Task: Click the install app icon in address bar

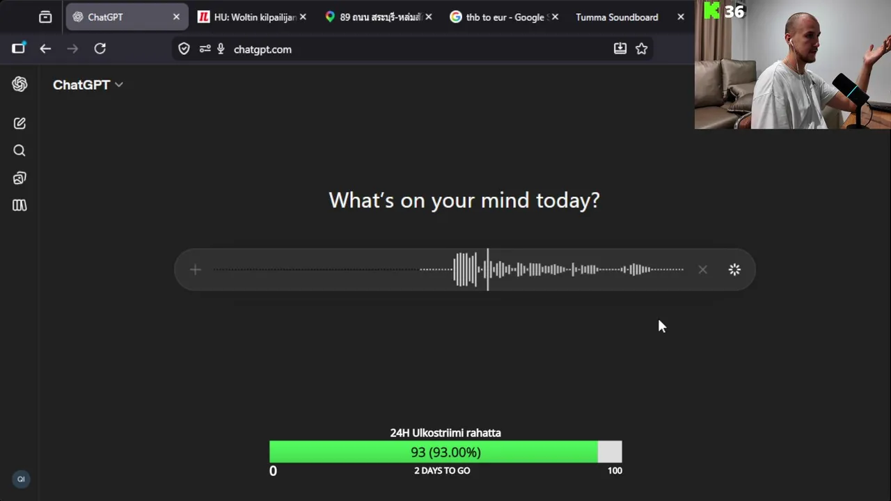Action: pos(620,48)
